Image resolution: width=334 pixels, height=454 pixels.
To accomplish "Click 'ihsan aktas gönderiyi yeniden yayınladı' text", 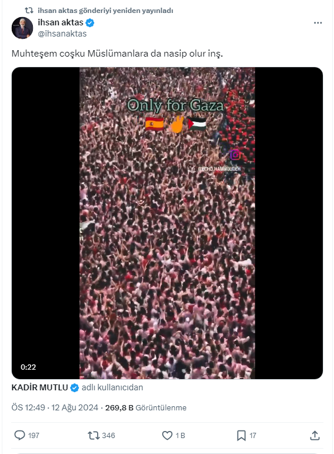I will [105, 11].
